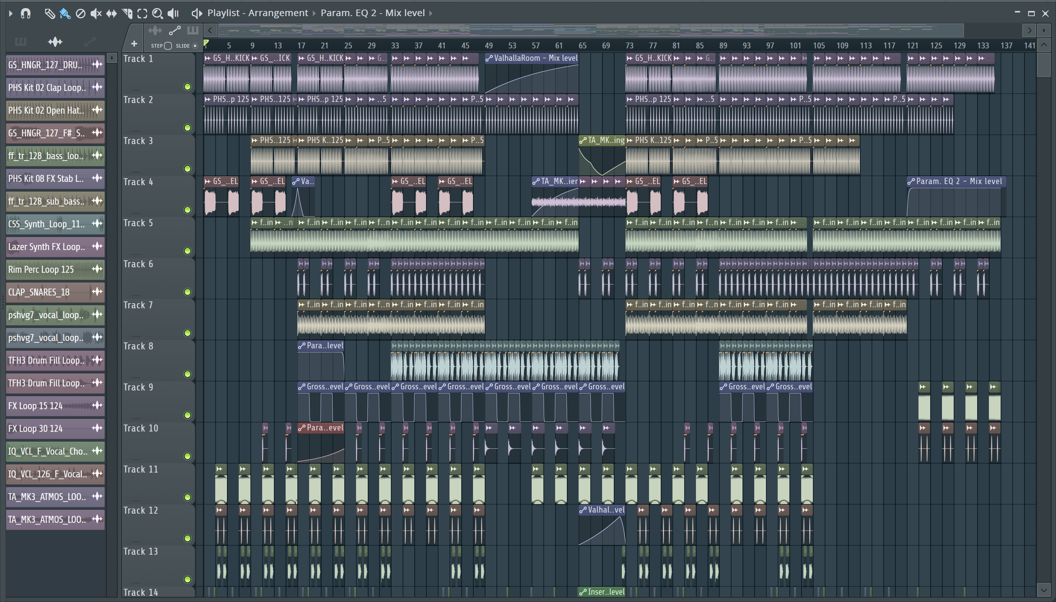Select the Delete tool
The image size is (1056, 602).
pyautogui.click(x=81, y=14)
